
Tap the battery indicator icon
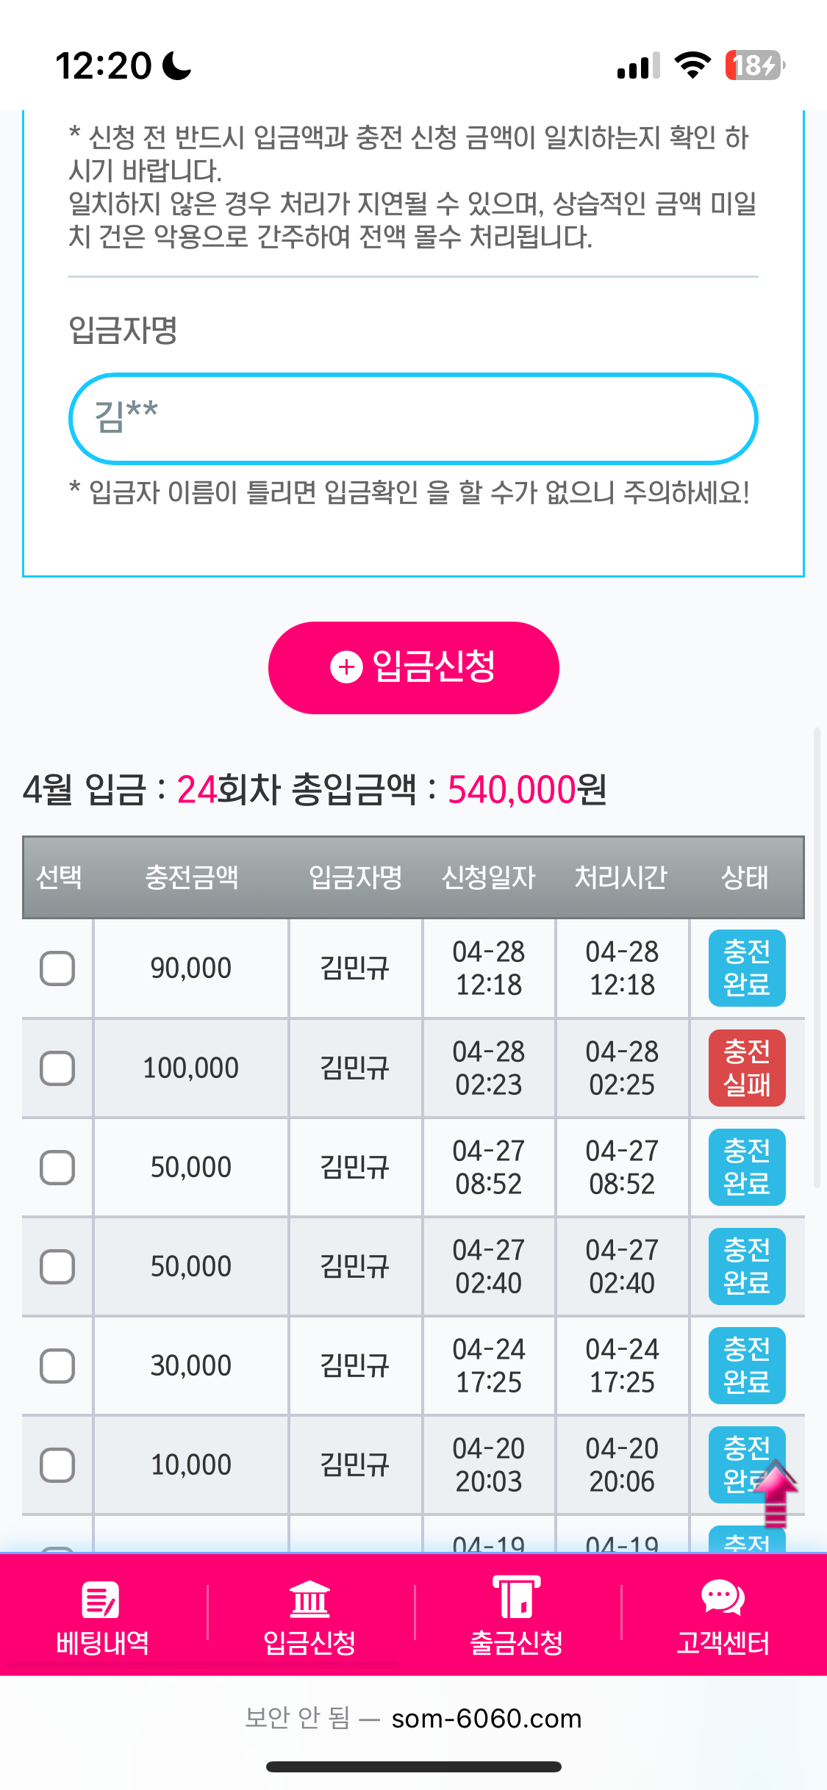[754, 65]
